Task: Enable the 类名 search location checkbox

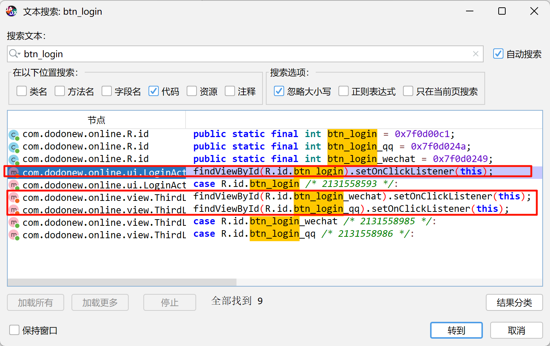Action: pyautogui.click(x=22, y=91)
